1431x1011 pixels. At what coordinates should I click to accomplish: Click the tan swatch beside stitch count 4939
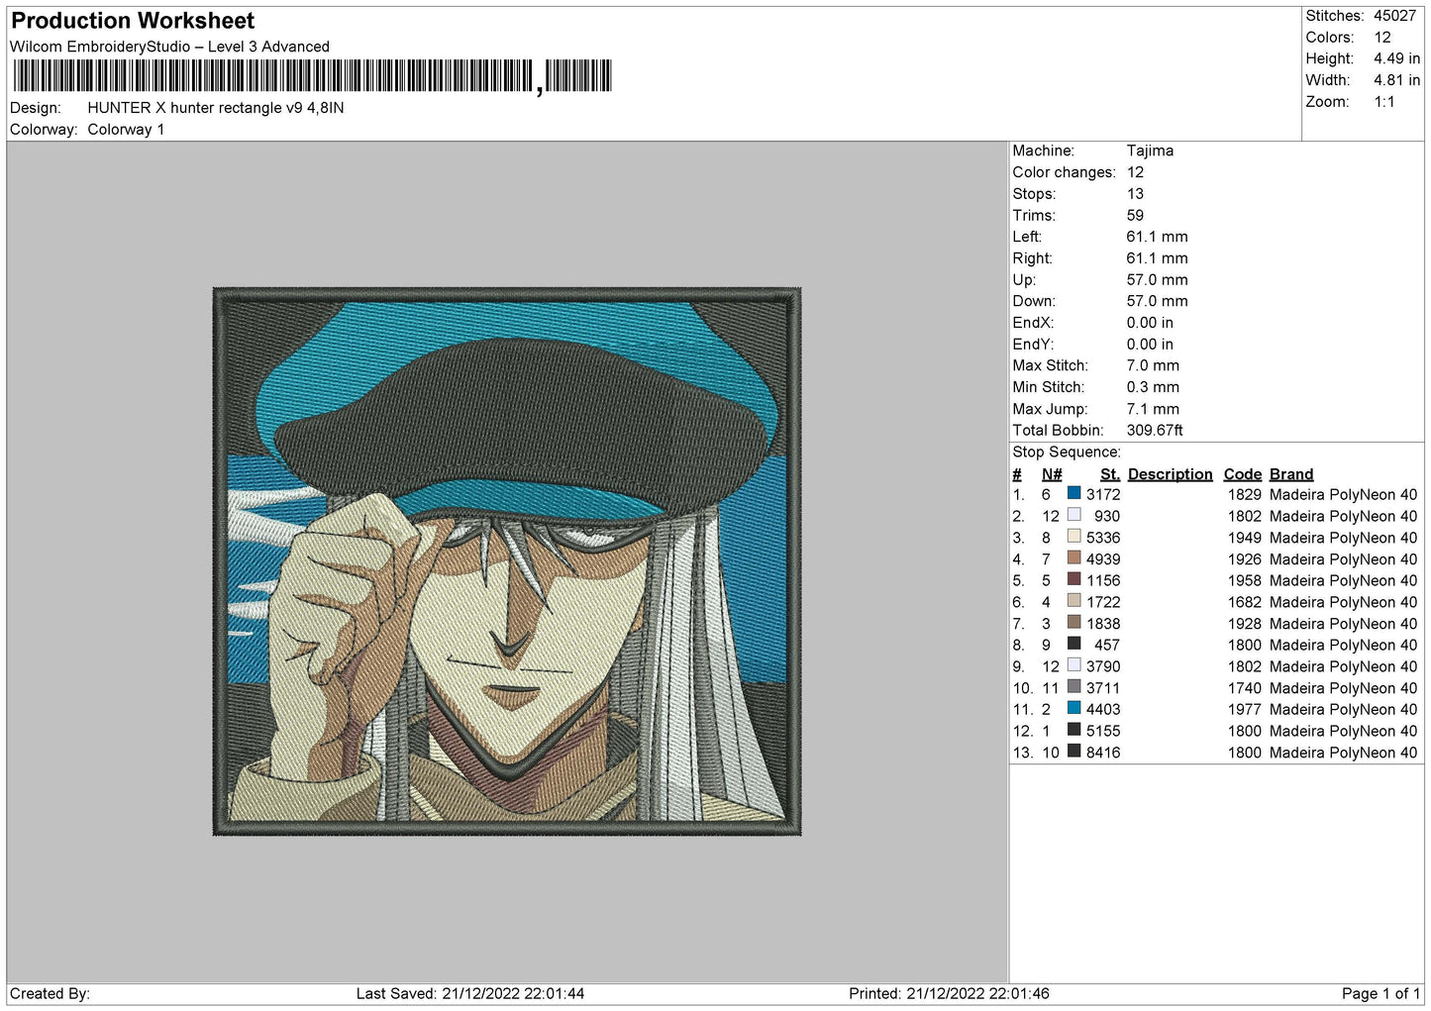(1073, 557)
